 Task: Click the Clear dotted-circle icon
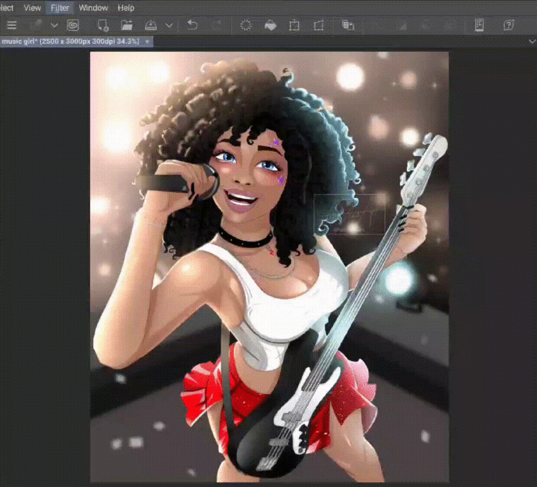point(246,25)
